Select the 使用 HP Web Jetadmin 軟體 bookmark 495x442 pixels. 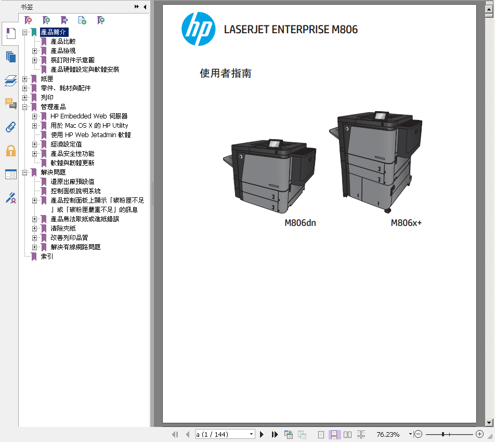coord(90,135)
